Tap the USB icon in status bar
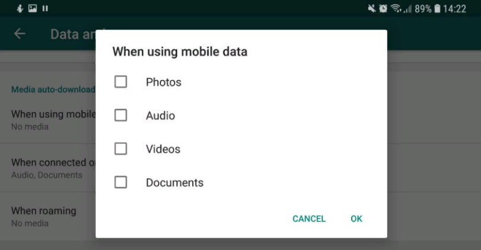 pos(20,8)
